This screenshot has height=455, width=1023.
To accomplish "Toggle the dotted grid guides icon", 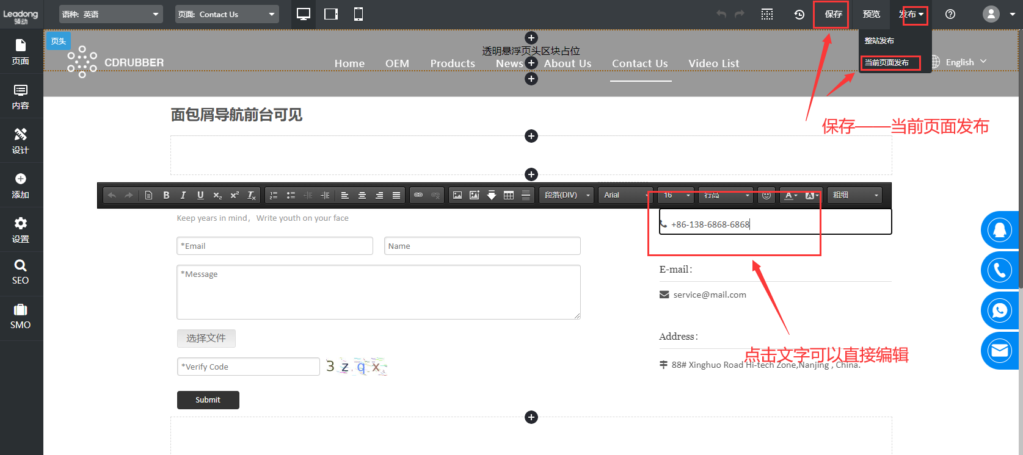I will point(767,14).
